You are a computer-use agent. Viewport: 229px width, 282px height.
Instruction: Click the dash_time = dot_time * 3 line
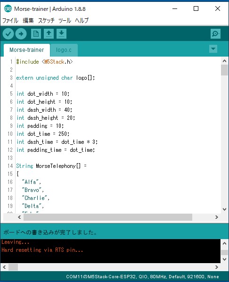click(57, 142)
